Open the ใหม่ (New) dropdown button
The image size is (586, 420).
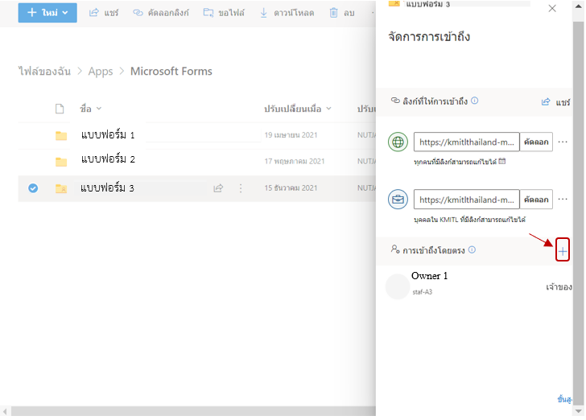click(47, 13)
